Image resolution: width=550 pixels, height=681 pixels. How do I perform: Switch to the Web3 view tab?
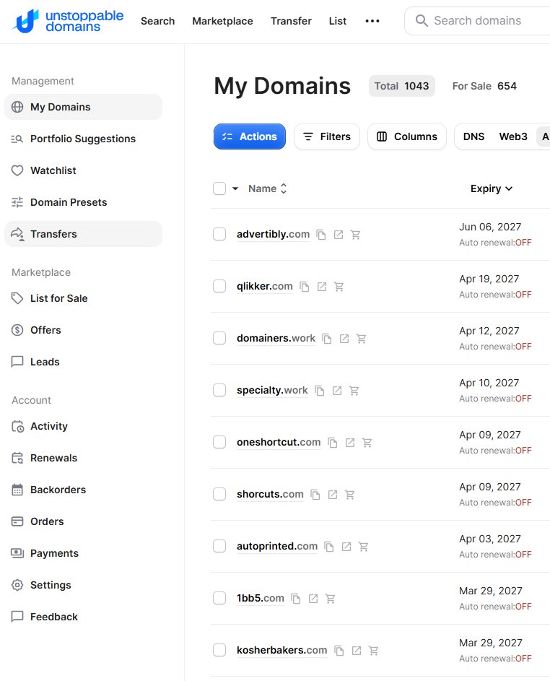coord(513,136)
